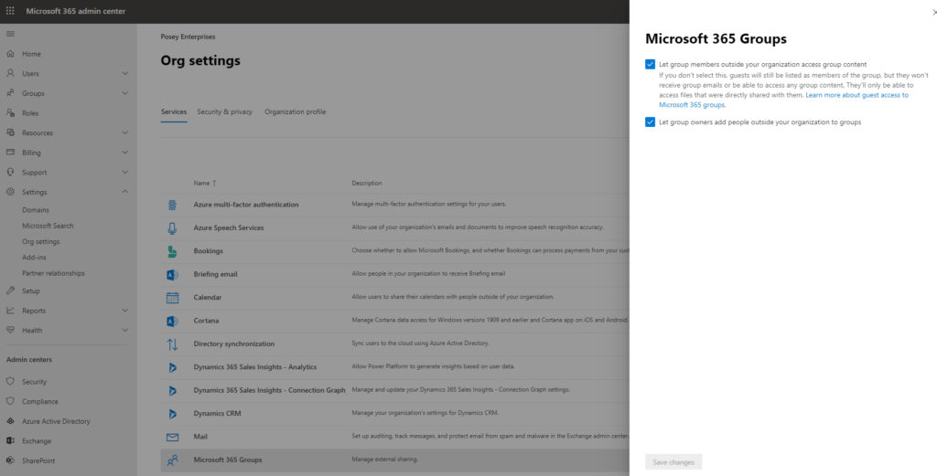
Task: Open the app launcher waffle icon
Action: [10, 11]
